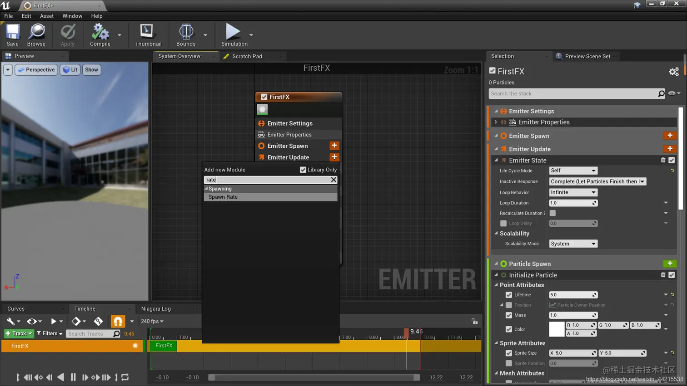Click the Lit view mode button

(70, 69)
